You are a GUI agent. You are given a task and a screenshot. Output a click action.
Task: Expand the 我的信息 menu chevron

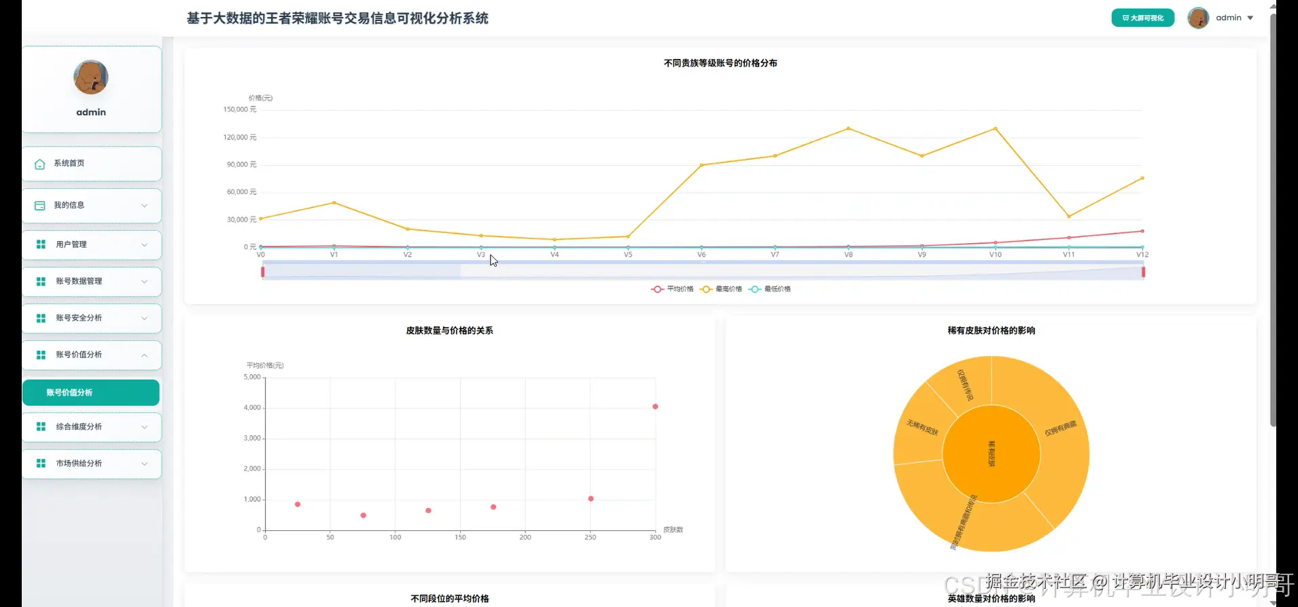[144, 206]
